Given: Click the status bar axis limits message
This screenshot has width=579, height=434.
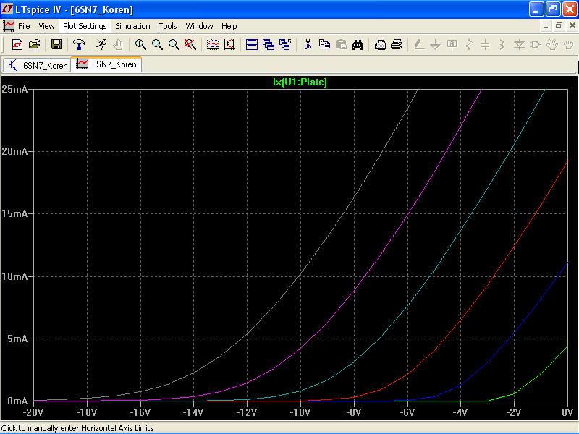Looking at the screenshot, I should click(x=77, y=428).
